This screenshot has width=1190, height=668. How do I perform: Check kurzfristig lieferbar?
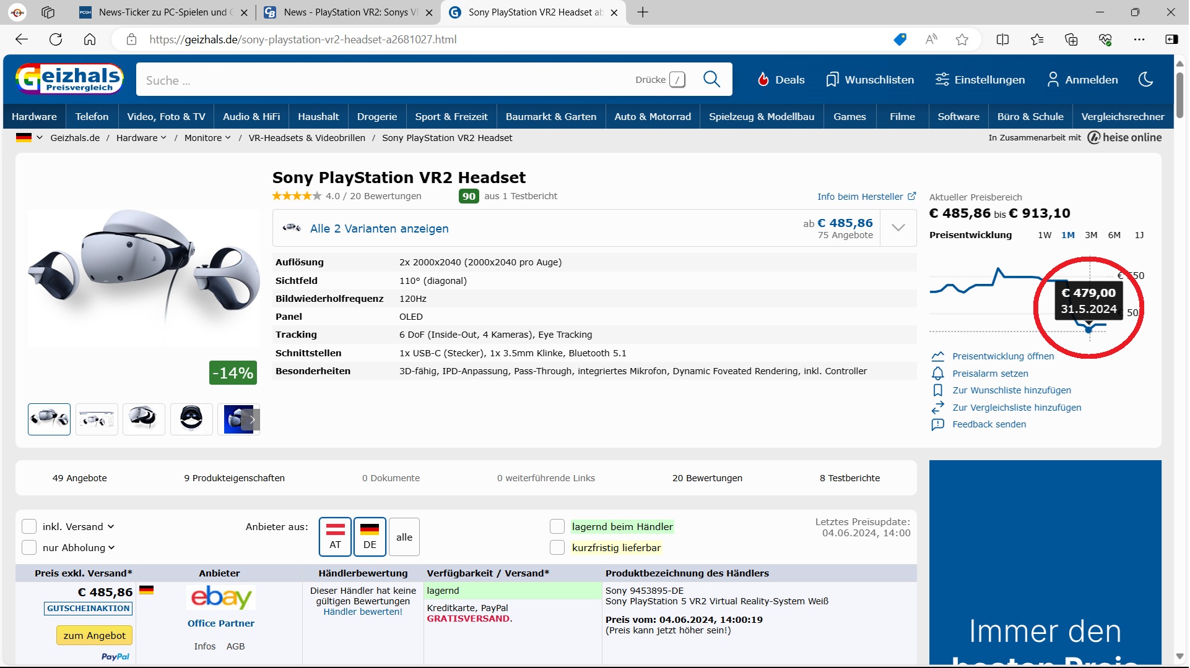tap(557, 548)
